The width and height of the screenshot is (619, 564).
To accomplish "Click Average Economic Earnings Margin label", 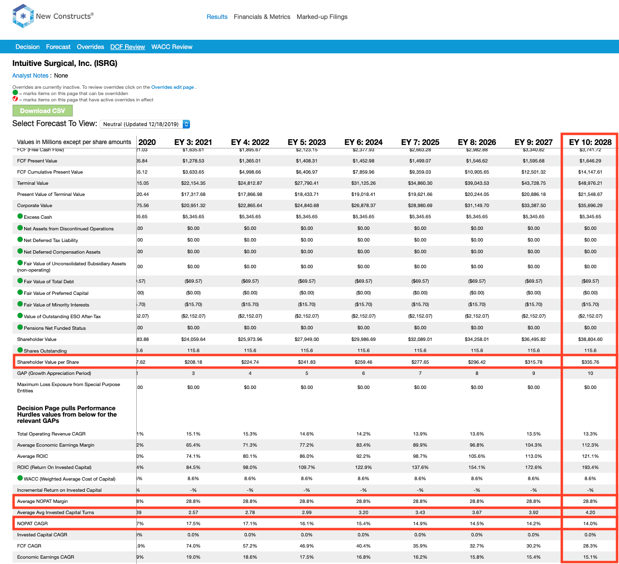I will click(56, 445).
